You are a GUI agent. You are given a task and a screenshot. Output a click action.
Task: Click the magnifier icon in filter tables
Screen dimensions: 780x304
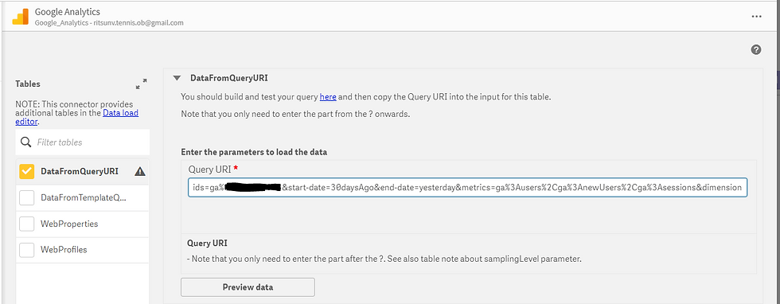25,142
